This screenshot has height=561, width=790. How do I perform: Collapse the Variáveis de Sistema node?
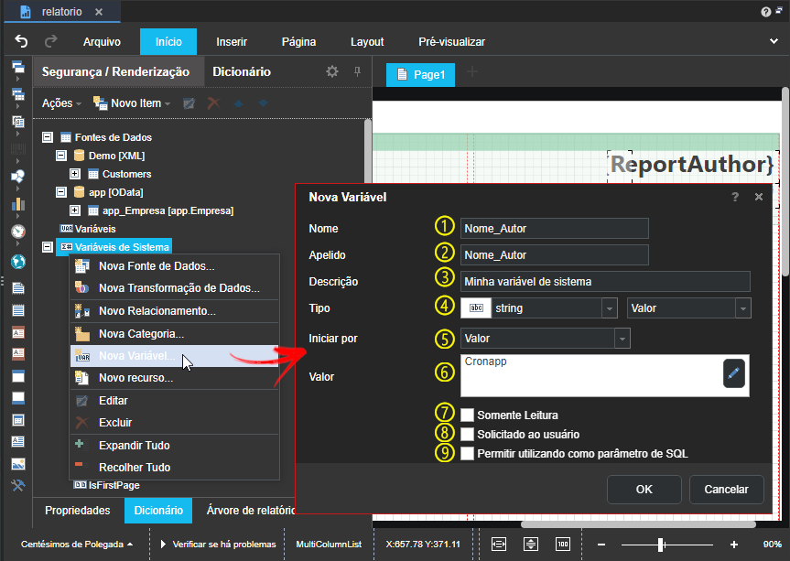pyautogui.click(x=48, y=247)
